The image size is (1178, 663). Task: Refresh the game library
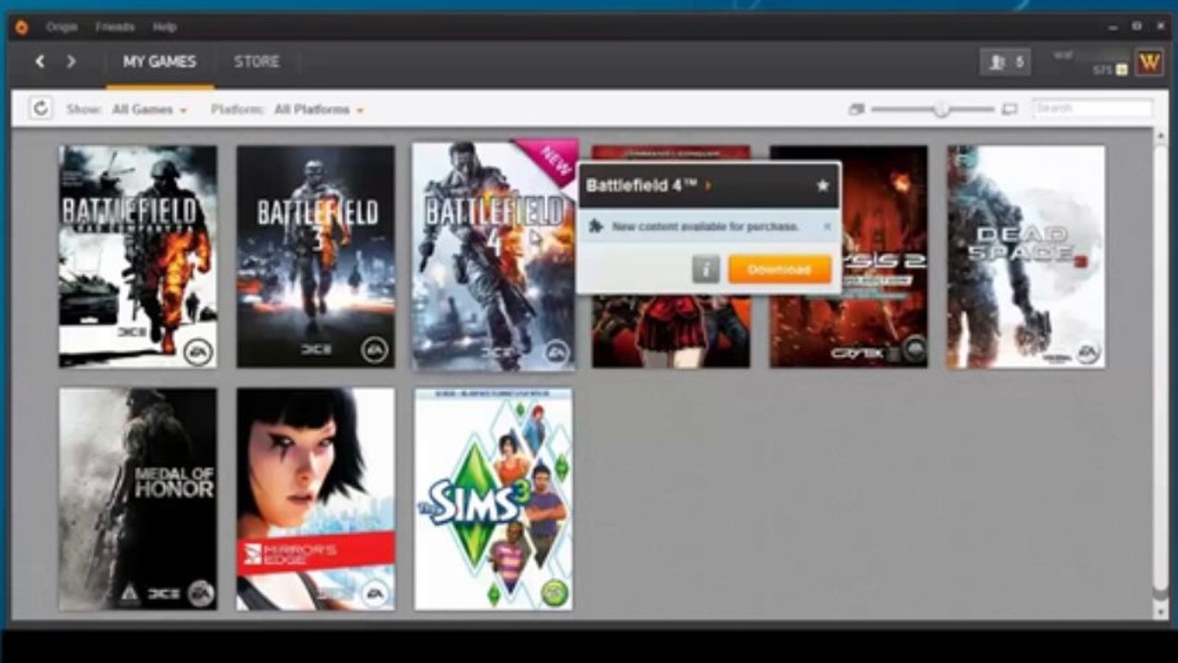(41, 109)
